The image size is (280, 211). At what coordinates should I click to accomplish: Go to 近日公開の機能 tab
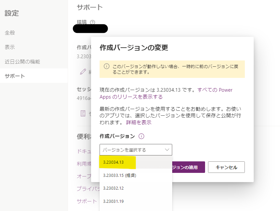click(22, 62)
